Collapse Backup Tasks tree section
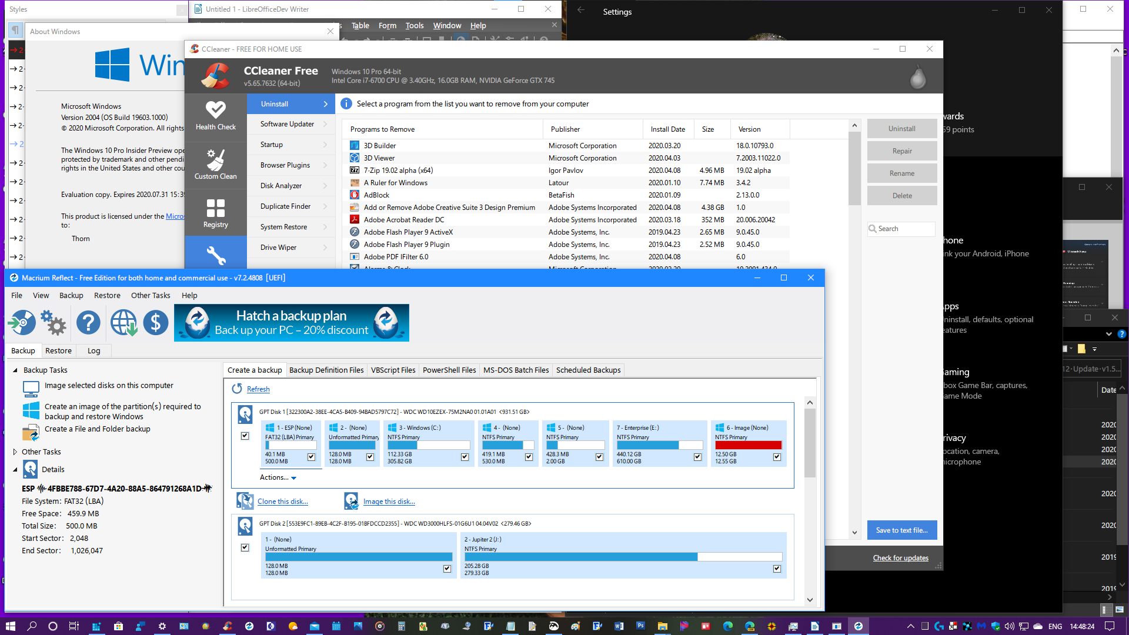The height and width of the screenshot is (635, 1129). pos(15,370)
